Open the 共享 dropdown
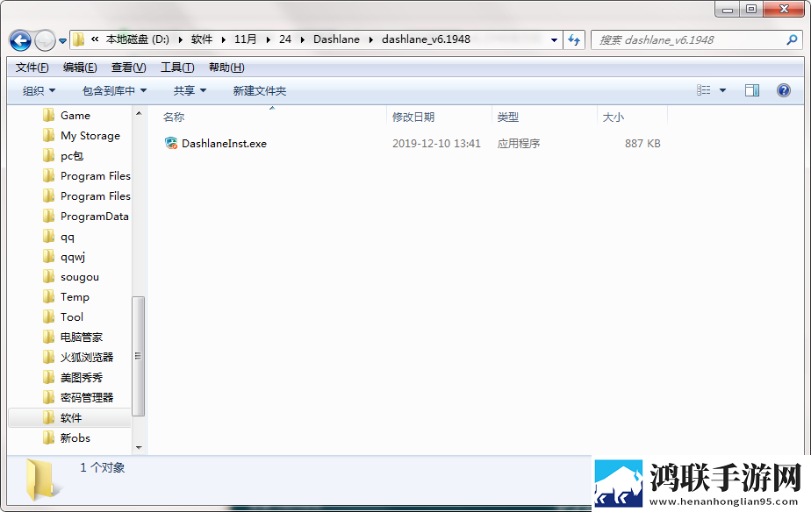Image resolution: width=811 pixels, height=512 pixels. pos(190,91)
